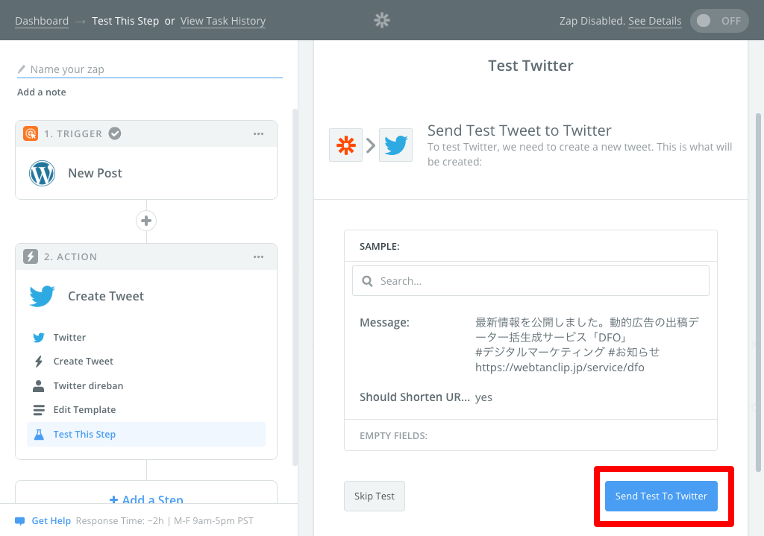Viewport: 764px width, 536px height.
Task: Click the Twitter bird beside Create Tweet
Action: coord(42,296)
